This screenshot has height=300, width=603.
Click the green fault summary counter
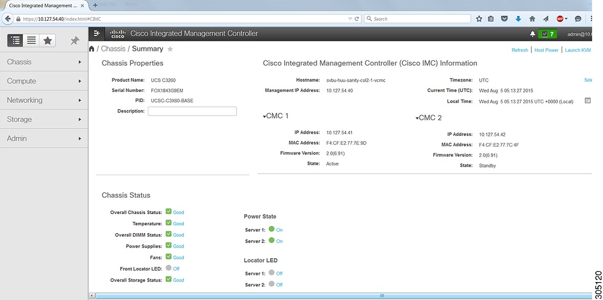[x=547, y=33]
